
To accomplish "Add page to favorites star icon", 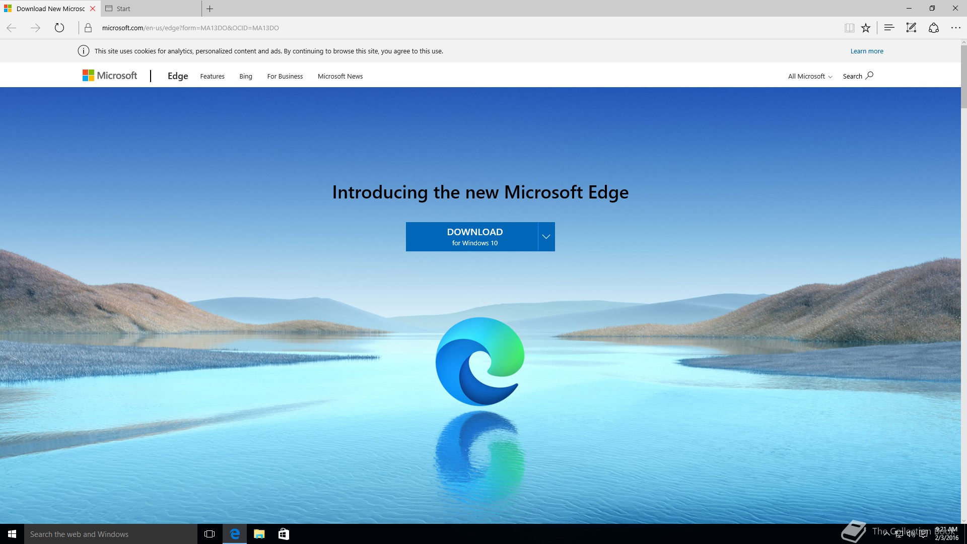I will tap(866, 28).
